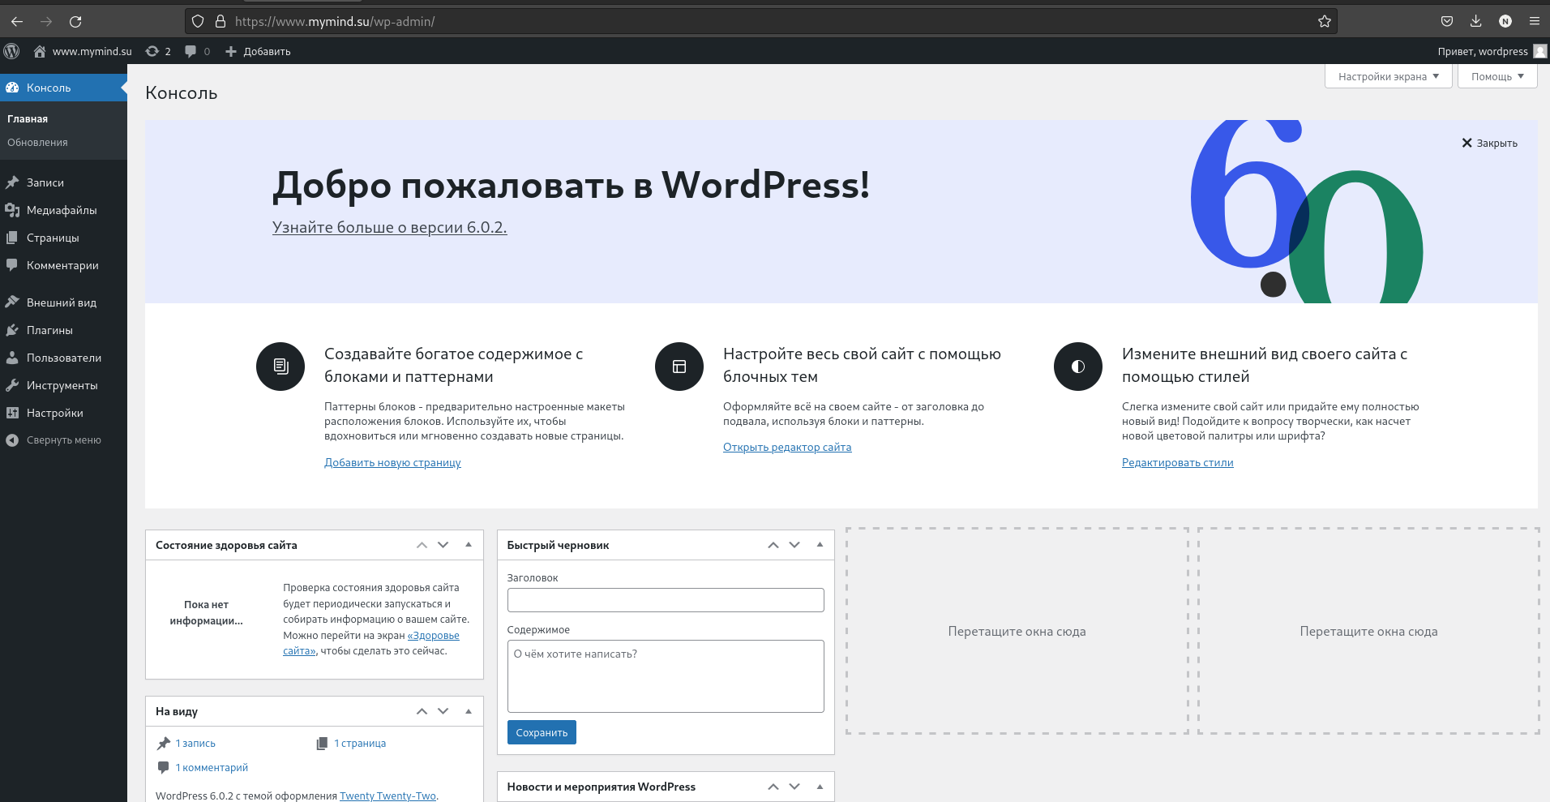
Task: Move Быстрый черновик widget down
Action: (794, 545)
